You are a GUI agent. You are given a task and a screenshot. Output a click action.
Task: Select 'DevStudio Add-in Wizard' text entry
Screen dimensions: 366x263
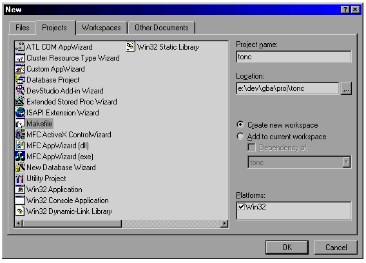click(x=65, y=91)
